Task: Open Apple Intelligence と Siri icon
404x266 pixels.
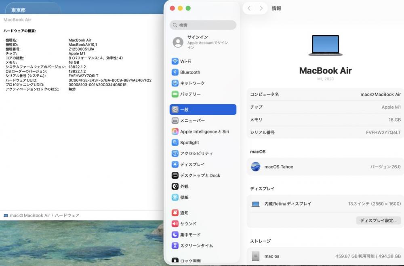Action: point(175,131)
